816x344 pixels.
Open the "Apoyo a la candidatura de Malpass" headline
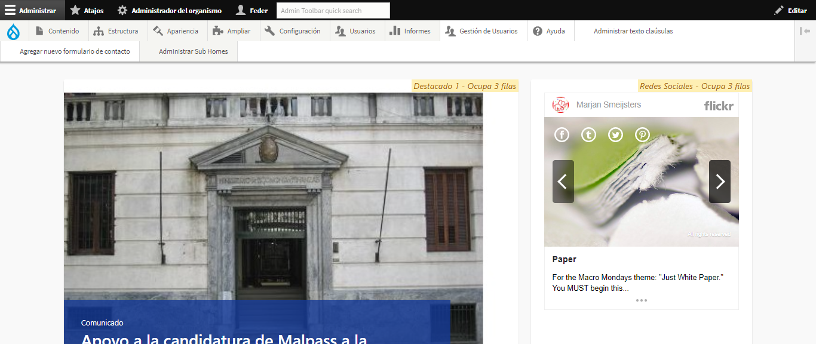pos(224,339)
